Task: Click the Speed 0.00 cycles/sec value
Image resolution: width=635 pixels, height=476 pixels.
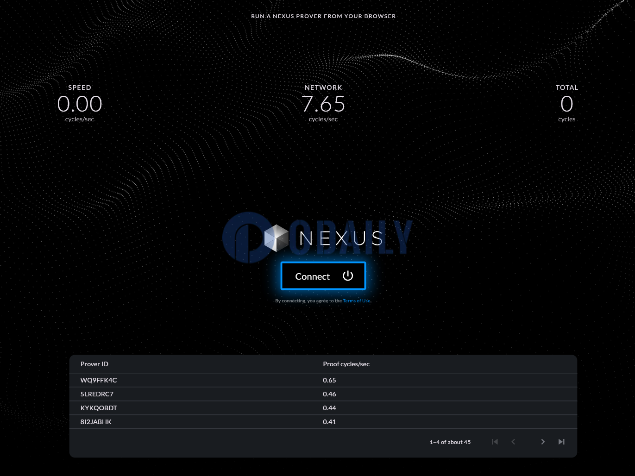Action: pyautogui.click(x=80, y=104)
